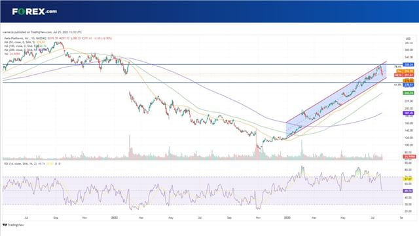Screen dimensions: 419x236
Task: Click the red META last price tag
Action: [405, 75]
